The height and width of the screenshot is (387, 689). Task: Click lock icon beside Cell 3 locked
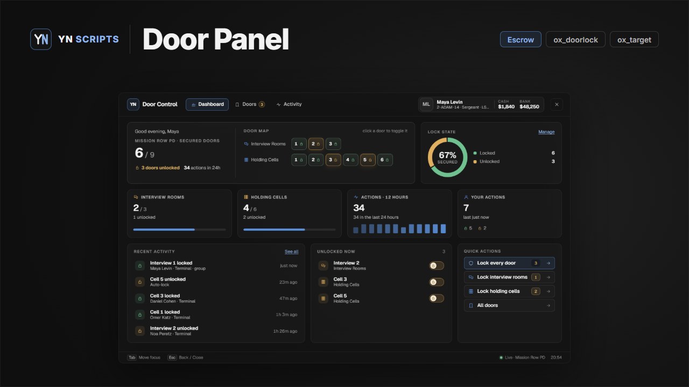[x=139, y=298]
